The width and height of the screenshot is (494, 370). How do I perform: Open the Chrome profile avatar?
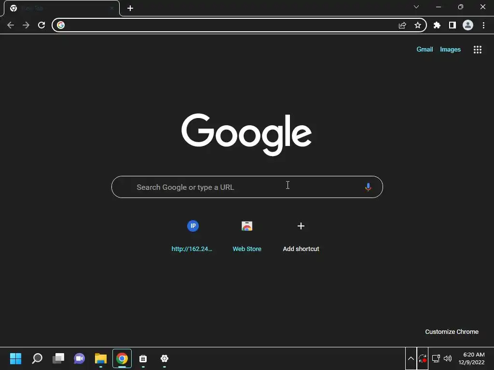coord(468,25)
